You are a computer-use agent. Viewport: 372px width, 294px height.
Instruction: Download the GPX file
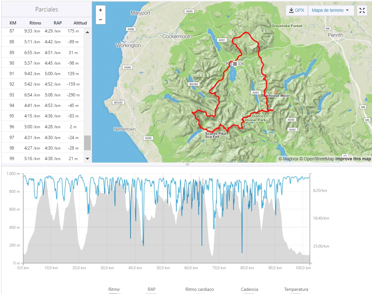tap(297, 10)
